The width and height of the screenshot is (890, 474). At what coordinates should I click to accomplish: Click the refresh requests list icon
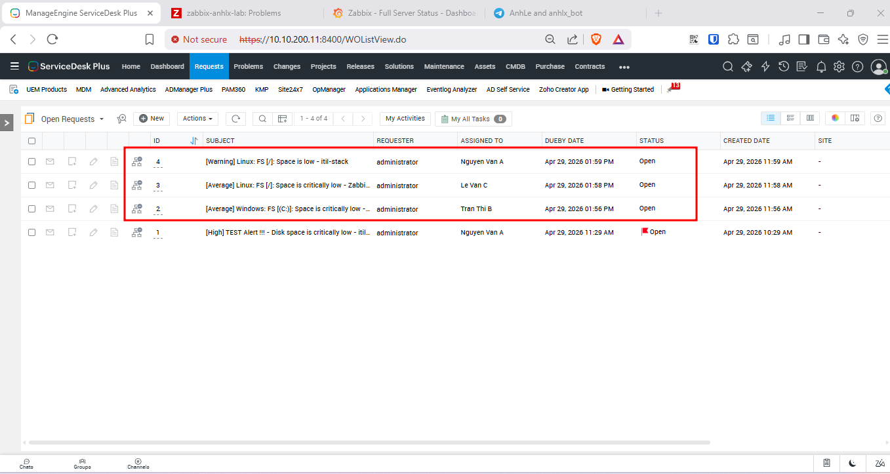pyautogui.click(x=235, y=119)
